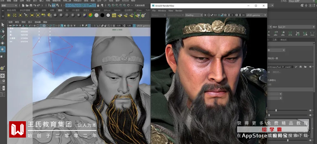Viewport: 317px width, 144px height.
Task: Open the Beauty AOV dropdown in Arnold RenderView
Action: pyautogui.click(x=159, y=15)
